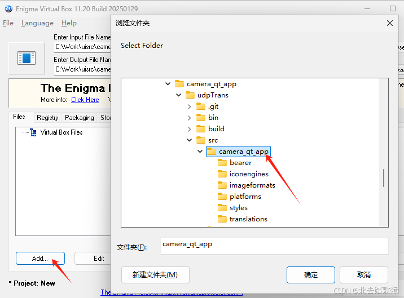
Task: Click the styles folder icon
Action: pyautogui.click(x=222, y=207)
